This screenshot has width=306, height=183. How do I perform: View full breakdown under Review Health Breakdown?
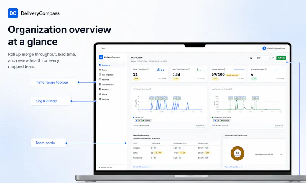pos(233,167)
